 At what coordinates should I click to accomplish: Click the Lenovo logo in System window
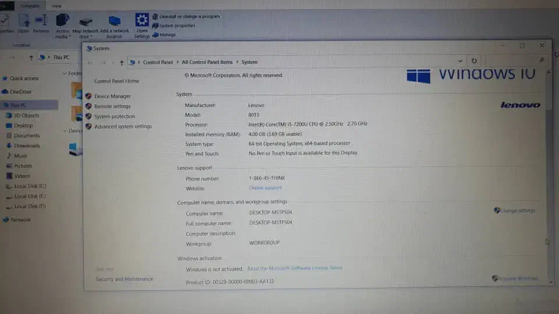tap(520, 105)
